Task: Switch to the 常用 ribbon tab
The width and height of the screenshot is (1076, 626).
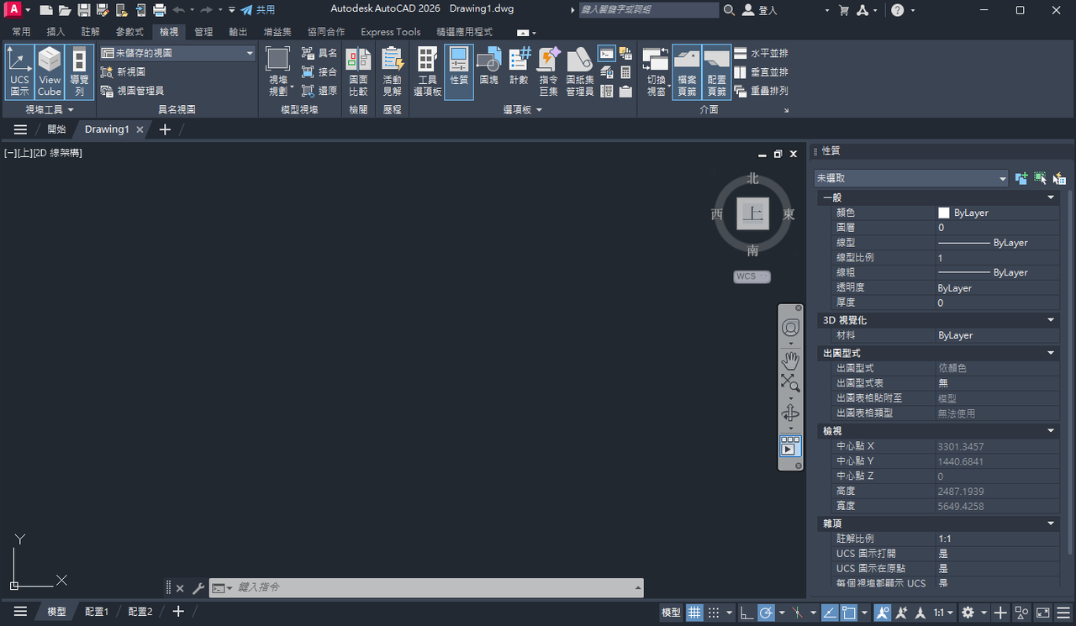Action: click(21, 32)
